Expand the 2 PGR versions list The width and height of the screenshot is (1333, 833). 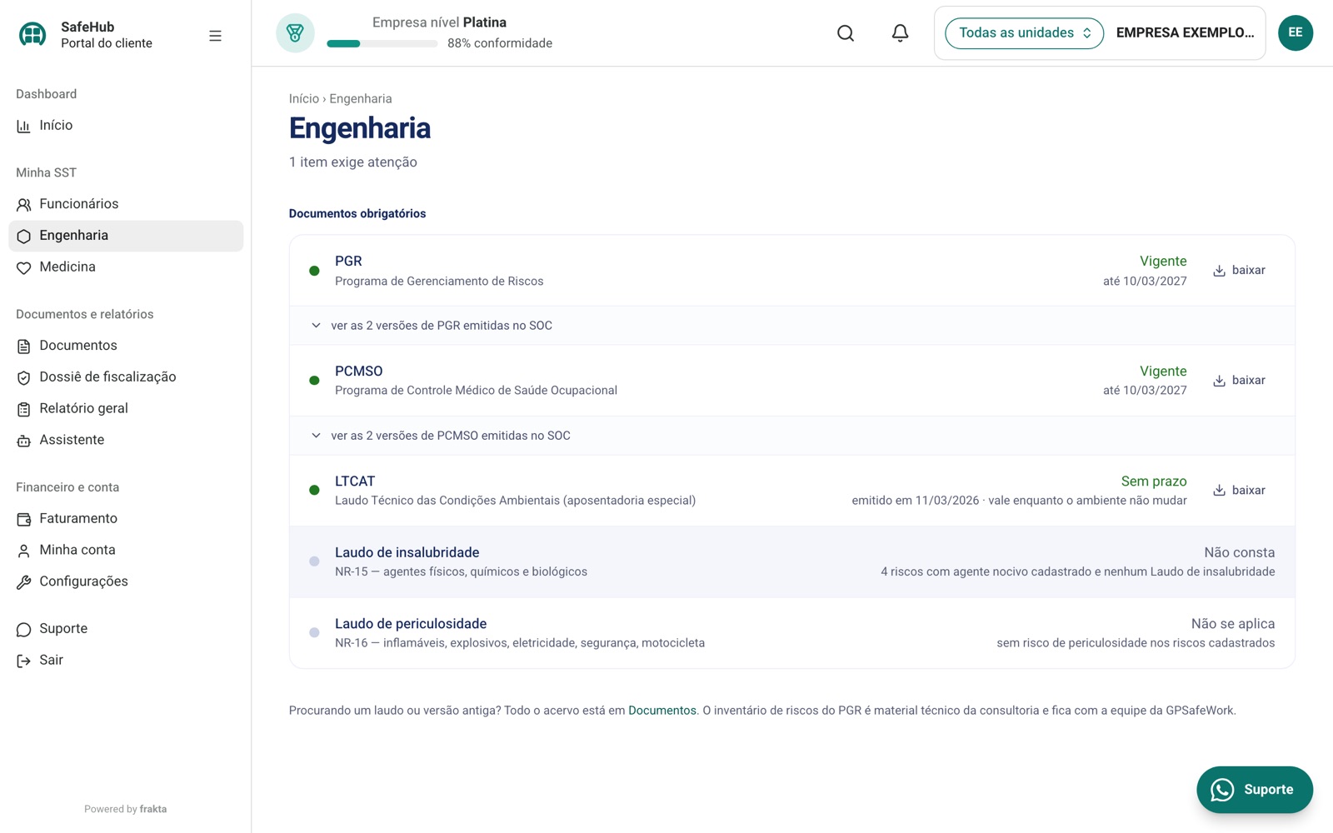click(x=792, y=326)
